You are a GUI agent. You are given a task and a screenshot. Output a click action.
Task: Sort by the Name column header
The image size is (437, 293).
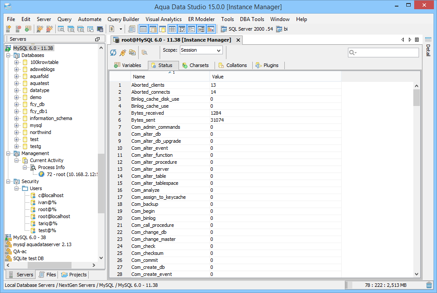170,77
